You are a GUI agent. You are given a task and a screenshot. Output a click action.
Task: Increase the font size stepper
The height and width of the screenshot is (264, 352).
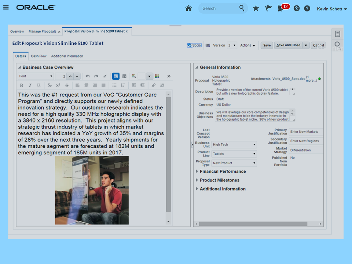click(70, 76)
